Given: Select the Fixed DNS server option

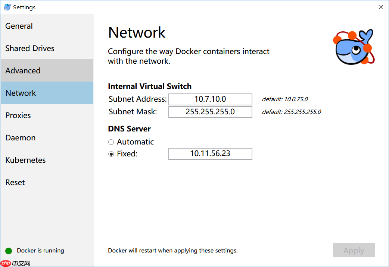Looking at the screenshot, I should (x=111, y=153).
